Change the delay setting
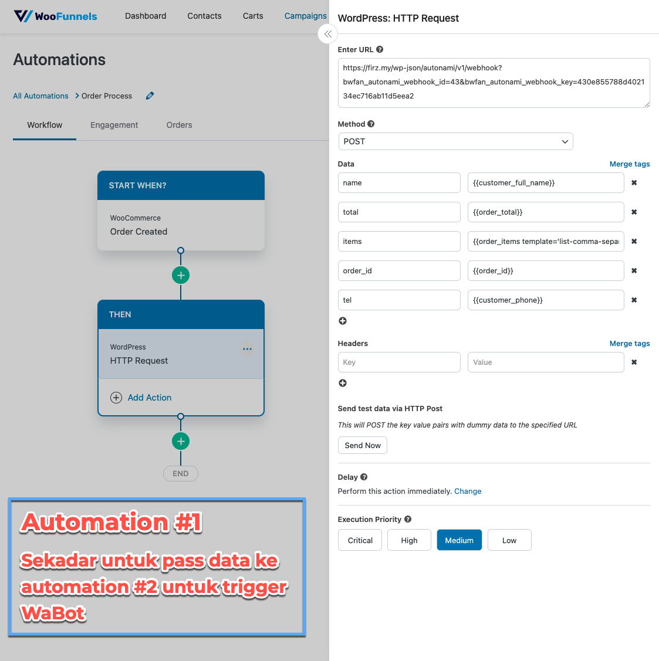 tap(468, 491)
